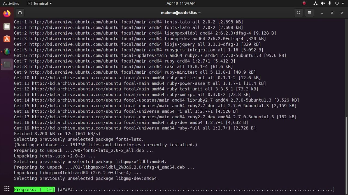Open a new terminal tab
The width and height of the screenshot is (348, 195).
(x=20, y=13)
